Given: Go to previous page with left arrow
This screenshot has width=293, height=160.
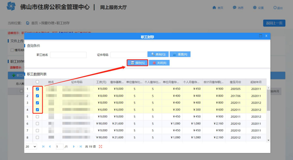Looking at the screenshot, I should coord(50,147).
